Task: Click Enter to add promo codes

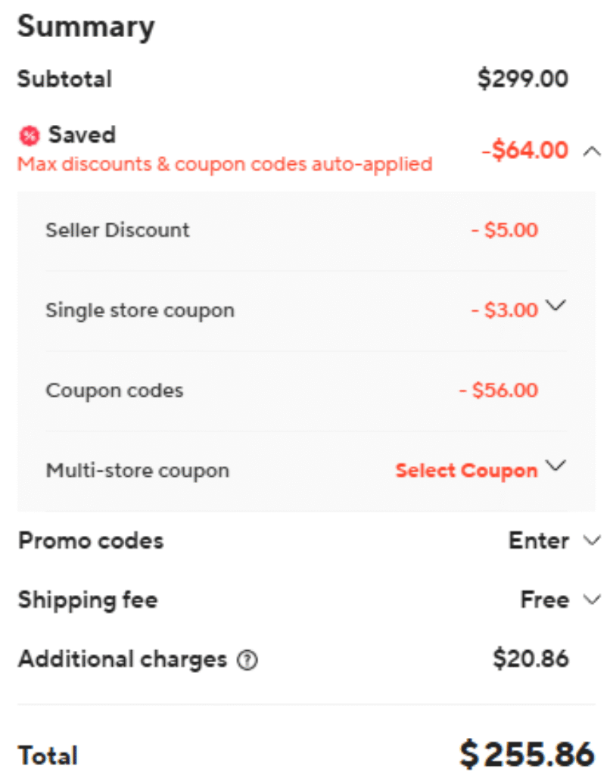Action: 538,540
